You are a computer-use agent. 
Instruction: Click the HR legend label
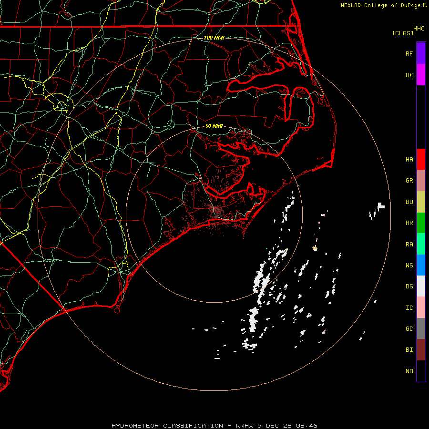click(x=409, y=223)
